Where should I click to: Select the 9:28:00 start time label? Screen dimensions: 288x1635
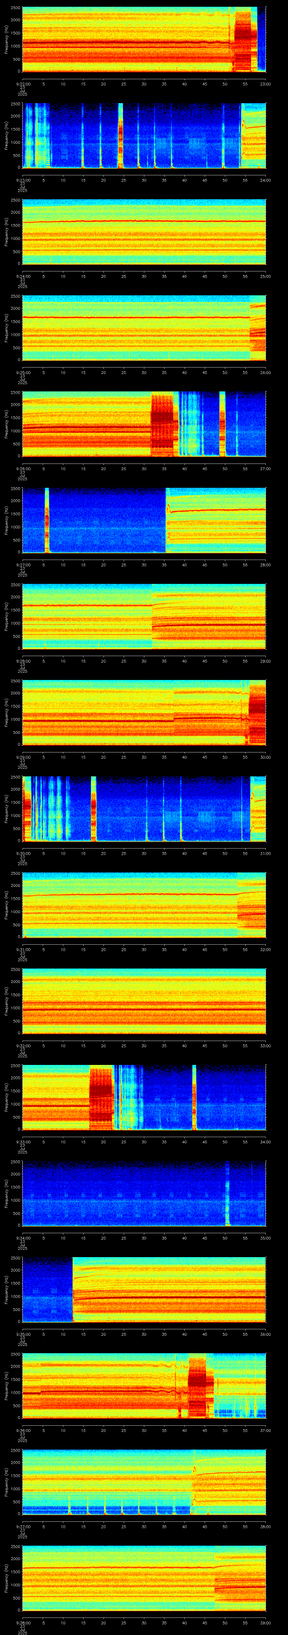(x=23, y=661)
